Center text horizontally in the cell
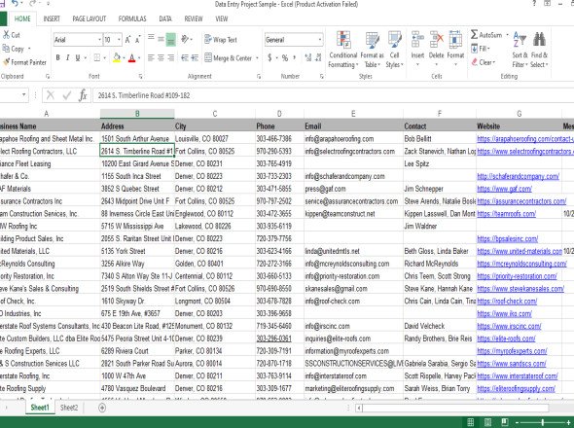574x428 pixels. [x=161, y=57]
